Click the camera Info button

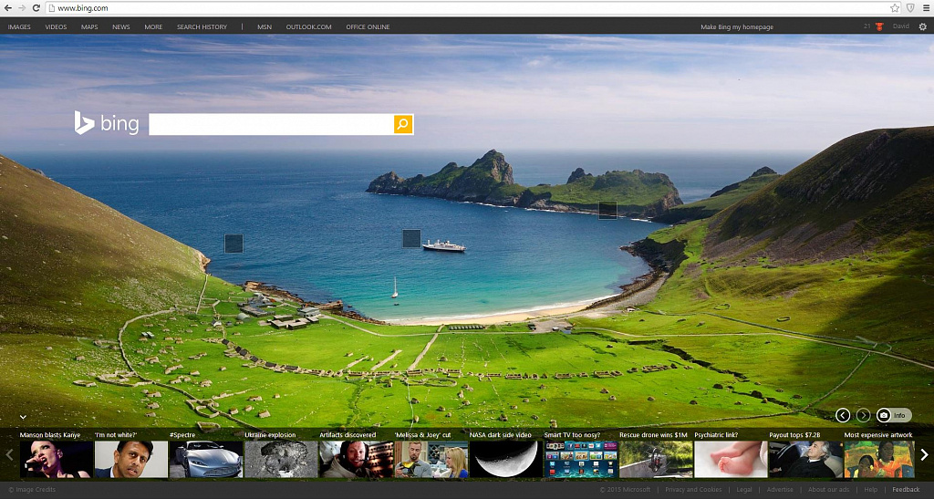click(894, 415)
